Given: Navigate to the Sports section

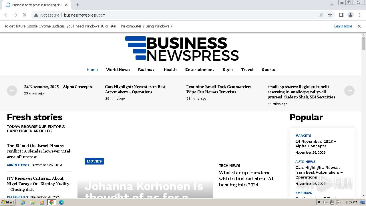Looking at the screenshot, I should (268, 70).
